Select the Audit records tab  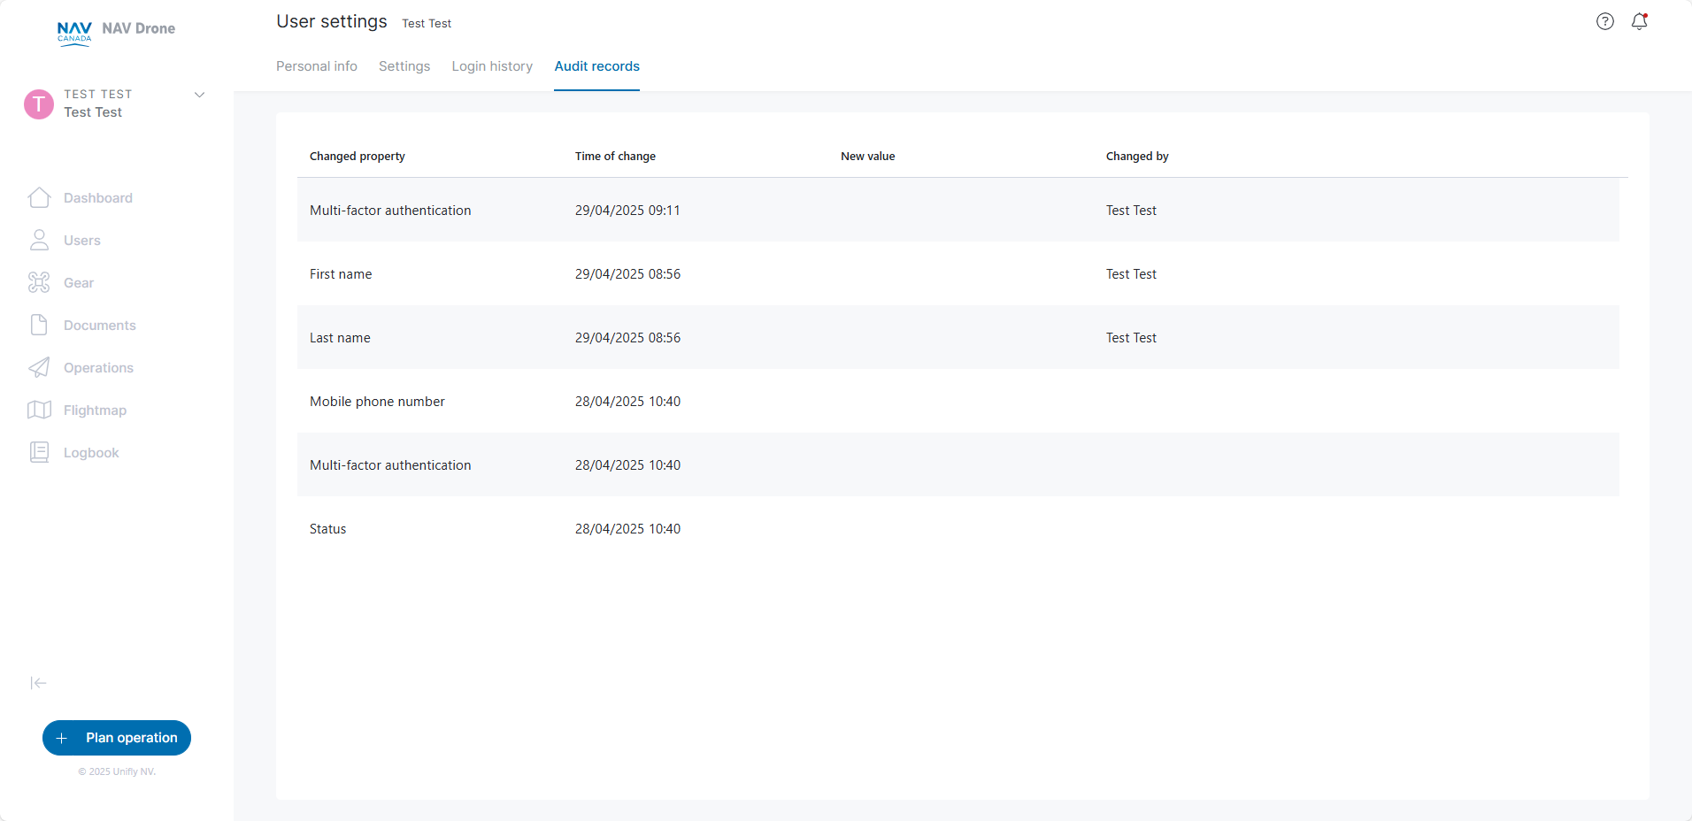coord(596,66)
